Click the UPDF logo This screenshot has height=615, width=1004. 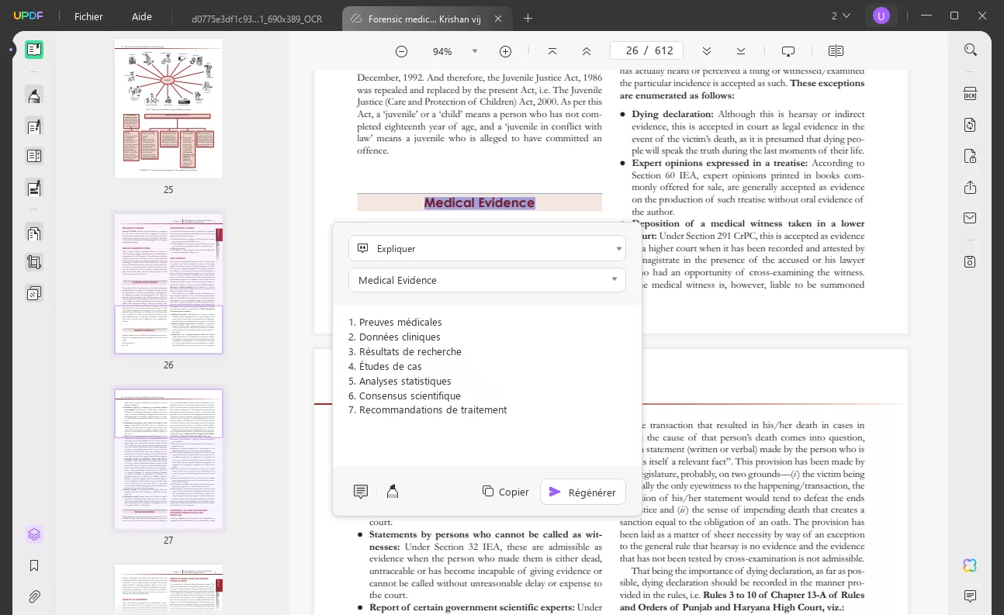click(27, 16)
